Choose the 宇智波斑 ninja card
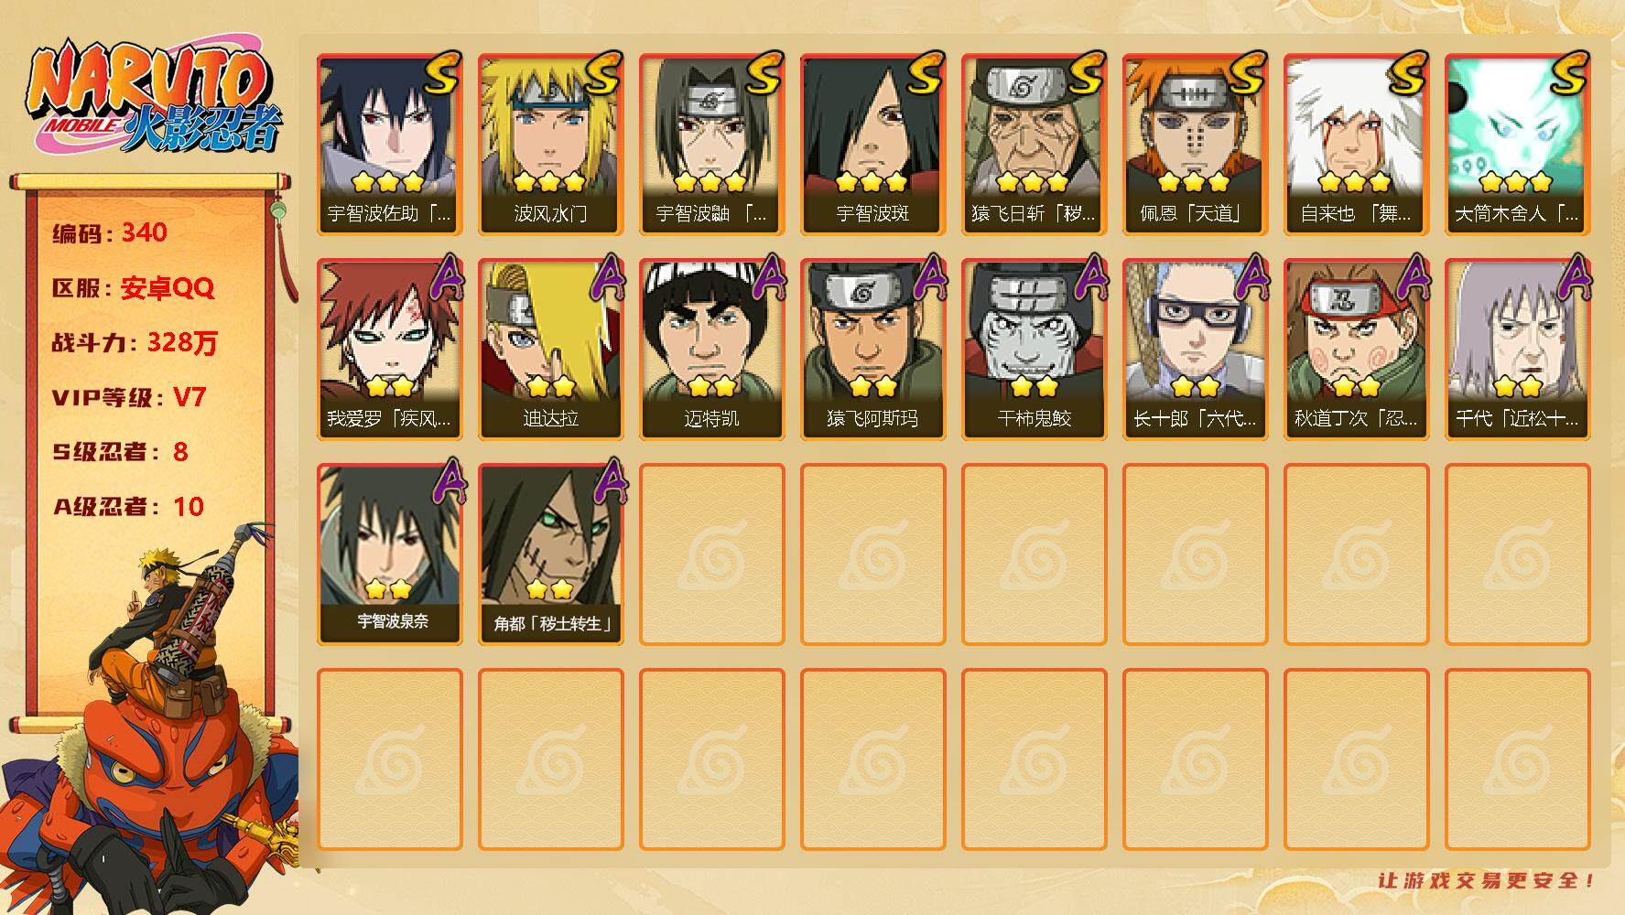 (x=872, y=145)
